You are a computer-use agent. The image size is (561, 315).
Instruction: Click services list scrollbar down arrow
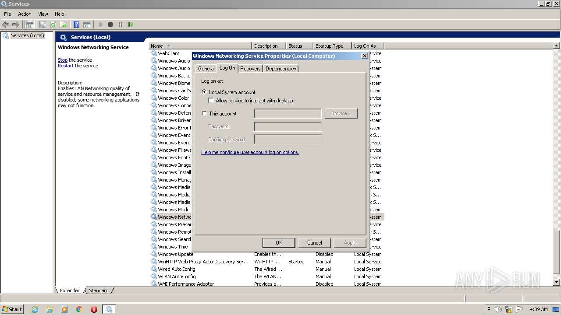pyautogui.click(x=557, y=283)
